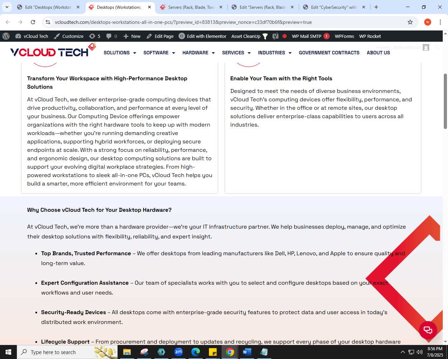
Task: Switch to Edit "Servers (Rack, Blade" tab
Action: tap(262, 7)
